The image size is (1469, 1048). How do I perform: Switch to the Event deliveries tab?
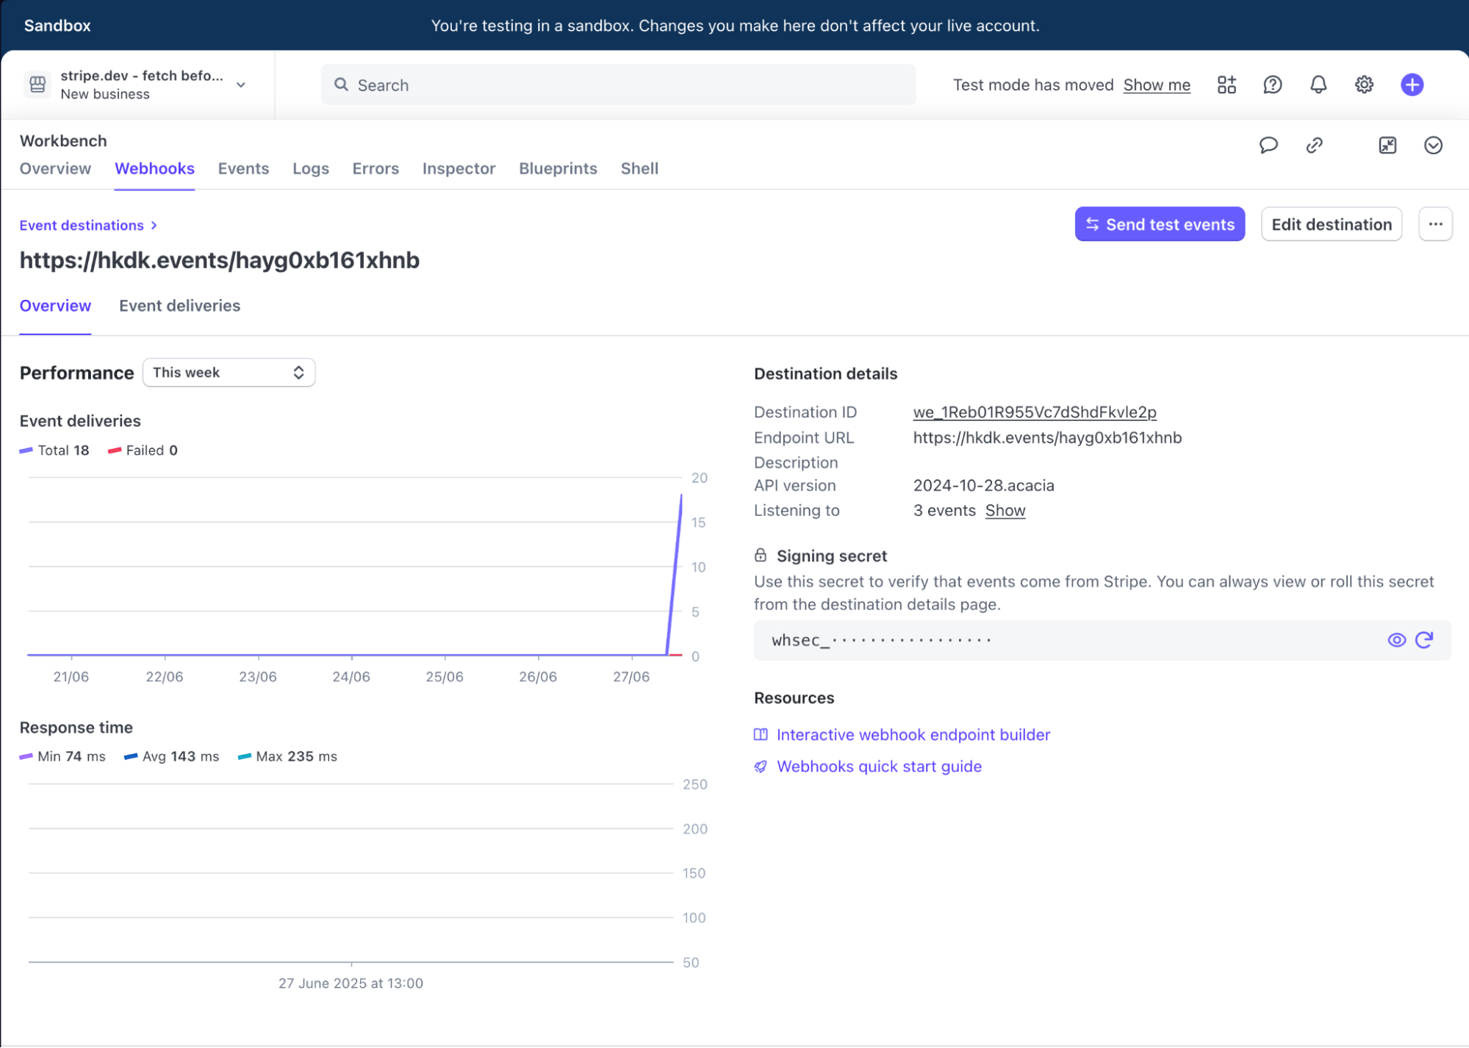point(179,306)
